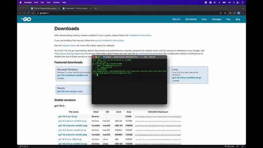Image resolution: width=263 pixels, height=148 pixels.
Task: Open the Window menu
Action: 56,2
